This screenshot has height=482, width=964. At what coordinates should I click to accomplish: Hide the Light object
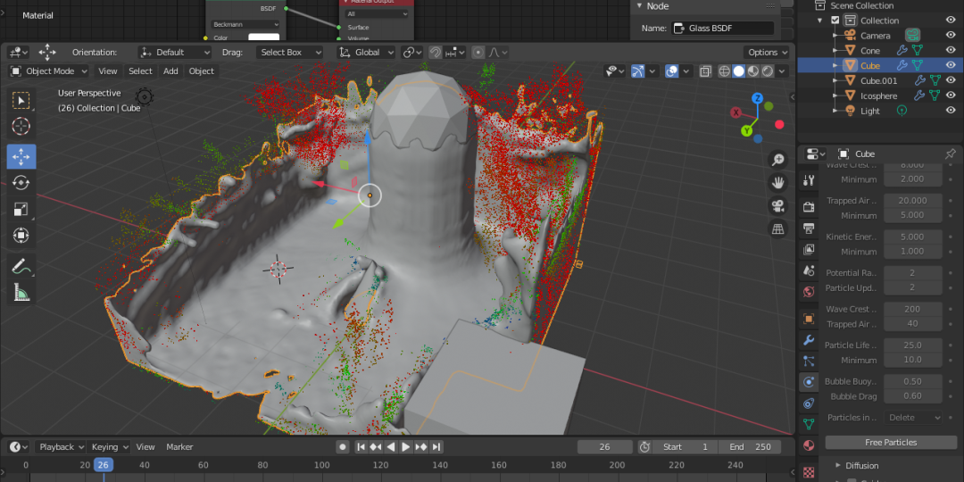point(951,111)
